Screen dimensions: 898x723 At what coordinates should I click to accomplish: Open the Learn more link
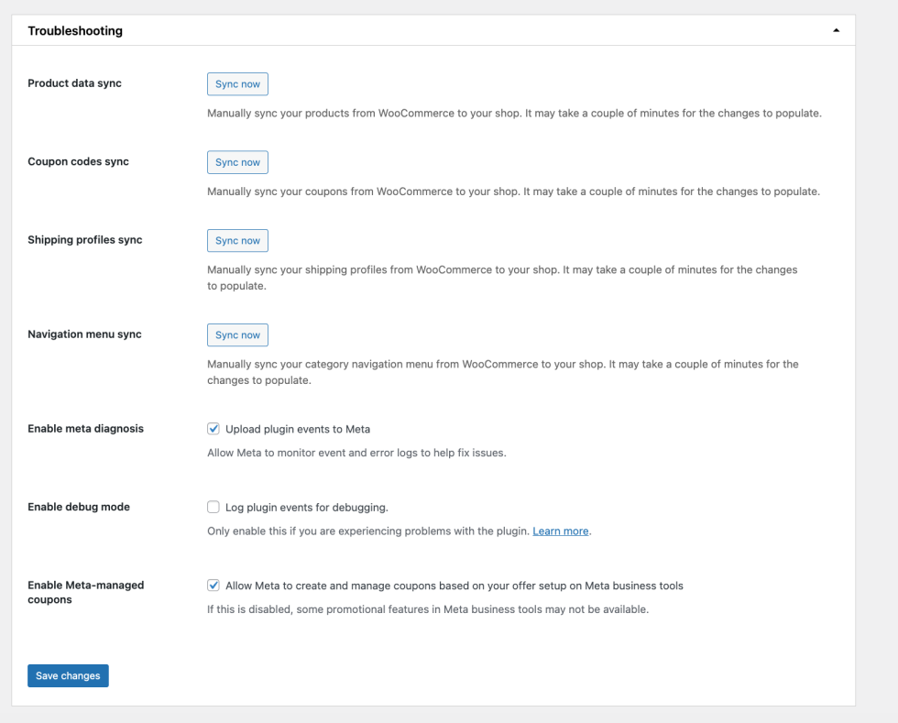(x=561, y=531)
